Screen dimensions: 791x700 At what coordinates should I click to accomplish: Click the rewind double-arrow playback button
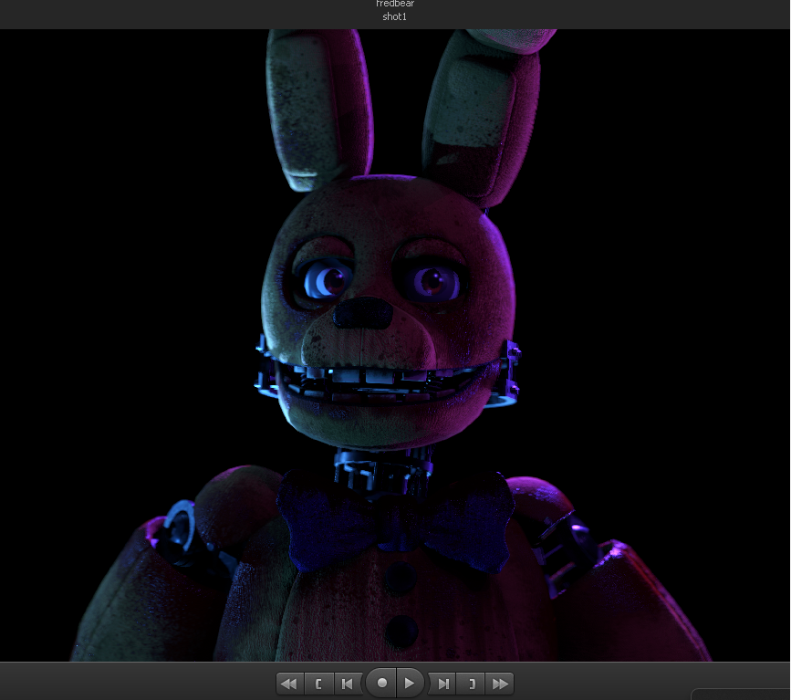coord(289,684)
